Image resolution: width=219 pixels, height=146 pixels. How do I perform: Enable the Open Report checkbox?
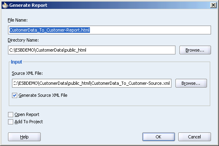click(x=10, y=114)
